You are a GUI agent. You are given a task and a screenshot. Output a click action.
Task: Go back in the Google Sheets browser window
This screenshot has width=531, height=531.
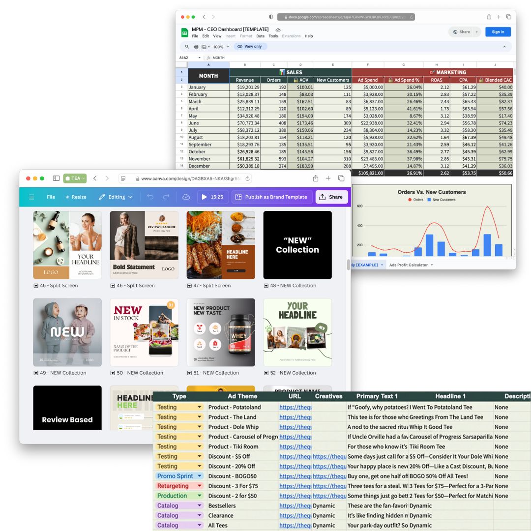pyautogui.click(x=204, y=17)
